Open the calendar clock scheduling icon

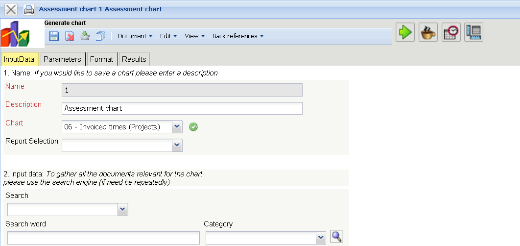tap(451, 32)
